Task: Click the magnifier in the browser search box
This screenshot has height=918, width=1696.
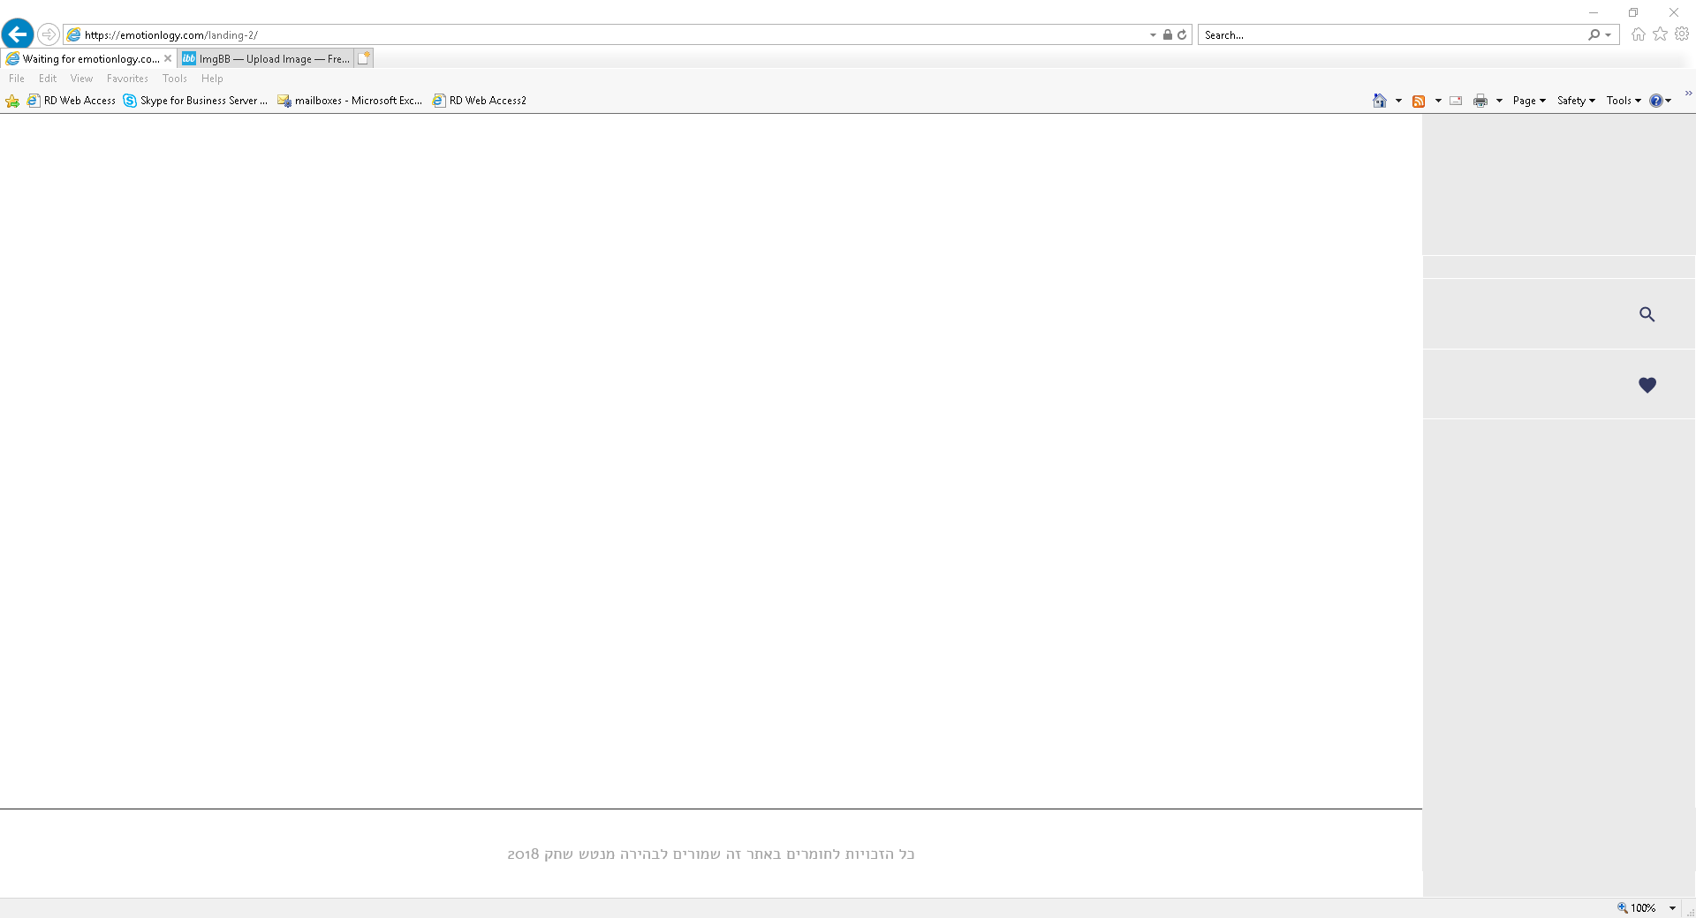Action: tap(1594, 35)
